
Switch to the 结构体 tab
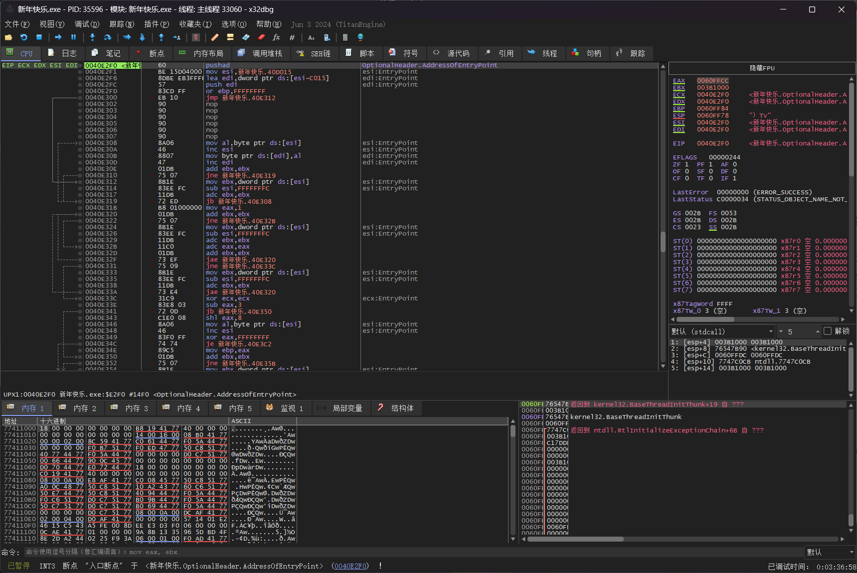point(396,408)
